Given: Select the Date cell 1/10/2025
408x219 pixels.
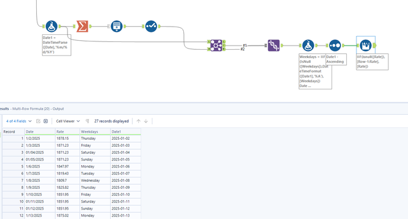Looking at the screenshot, I should [x=40, y=195].
